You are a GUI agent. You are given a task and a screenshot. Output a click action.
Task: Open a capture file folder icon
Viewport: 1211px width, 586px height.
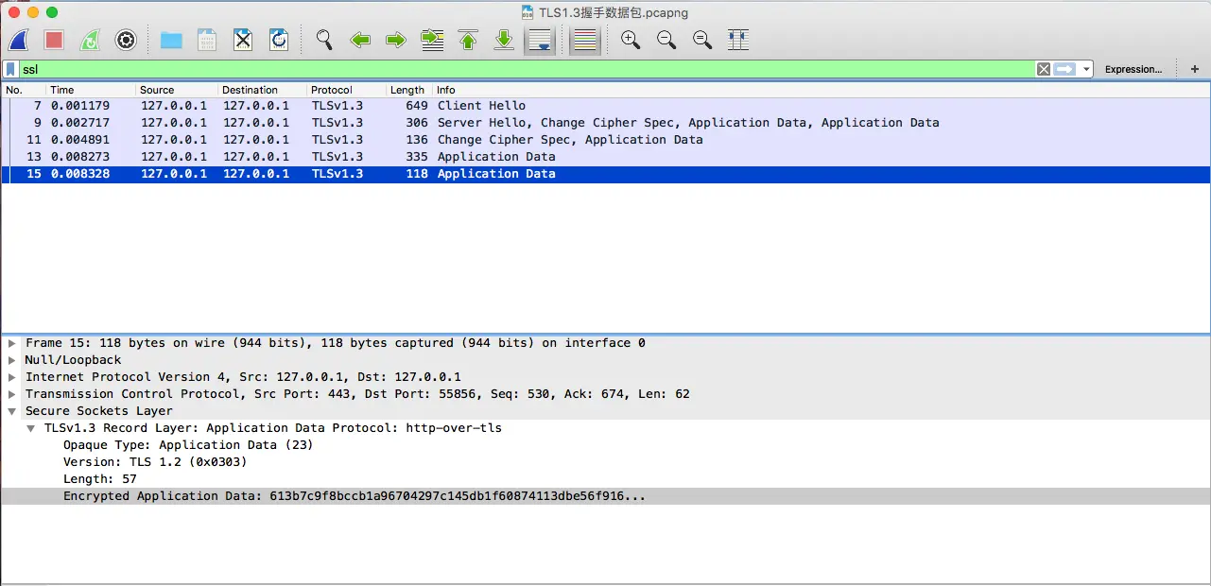pos(171,40)
